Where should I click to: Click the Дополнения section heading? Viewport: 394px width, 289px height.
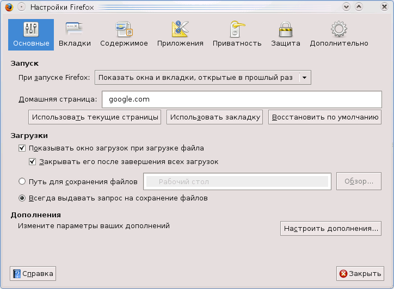click(x=36, y=215)
